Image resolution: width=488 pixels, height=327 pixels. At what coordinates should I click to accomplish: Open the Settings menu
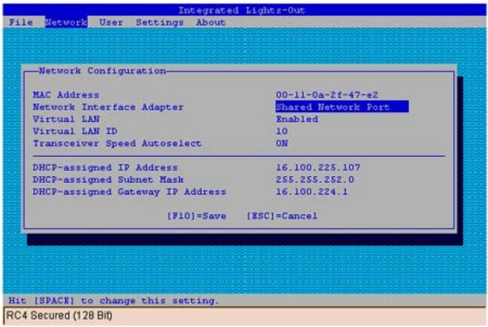[x=160, y=22]
